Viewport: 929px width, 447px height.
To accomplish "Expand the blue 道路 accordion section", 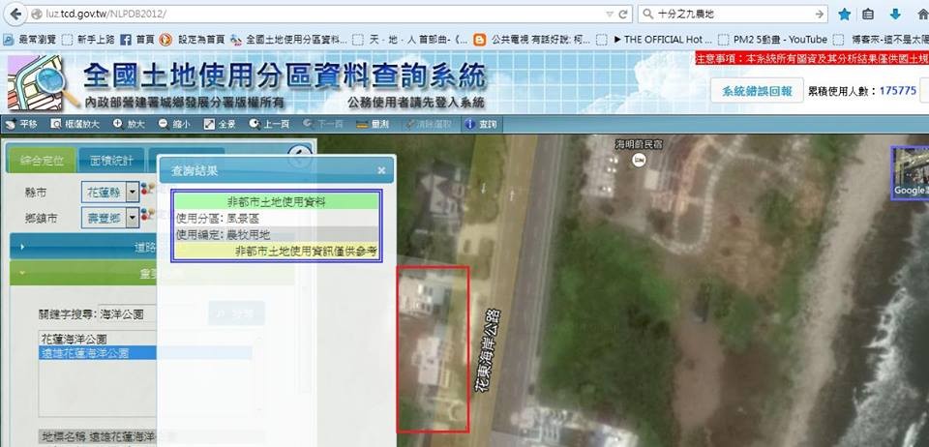I will pyautogui.click(x=83, y=247).
